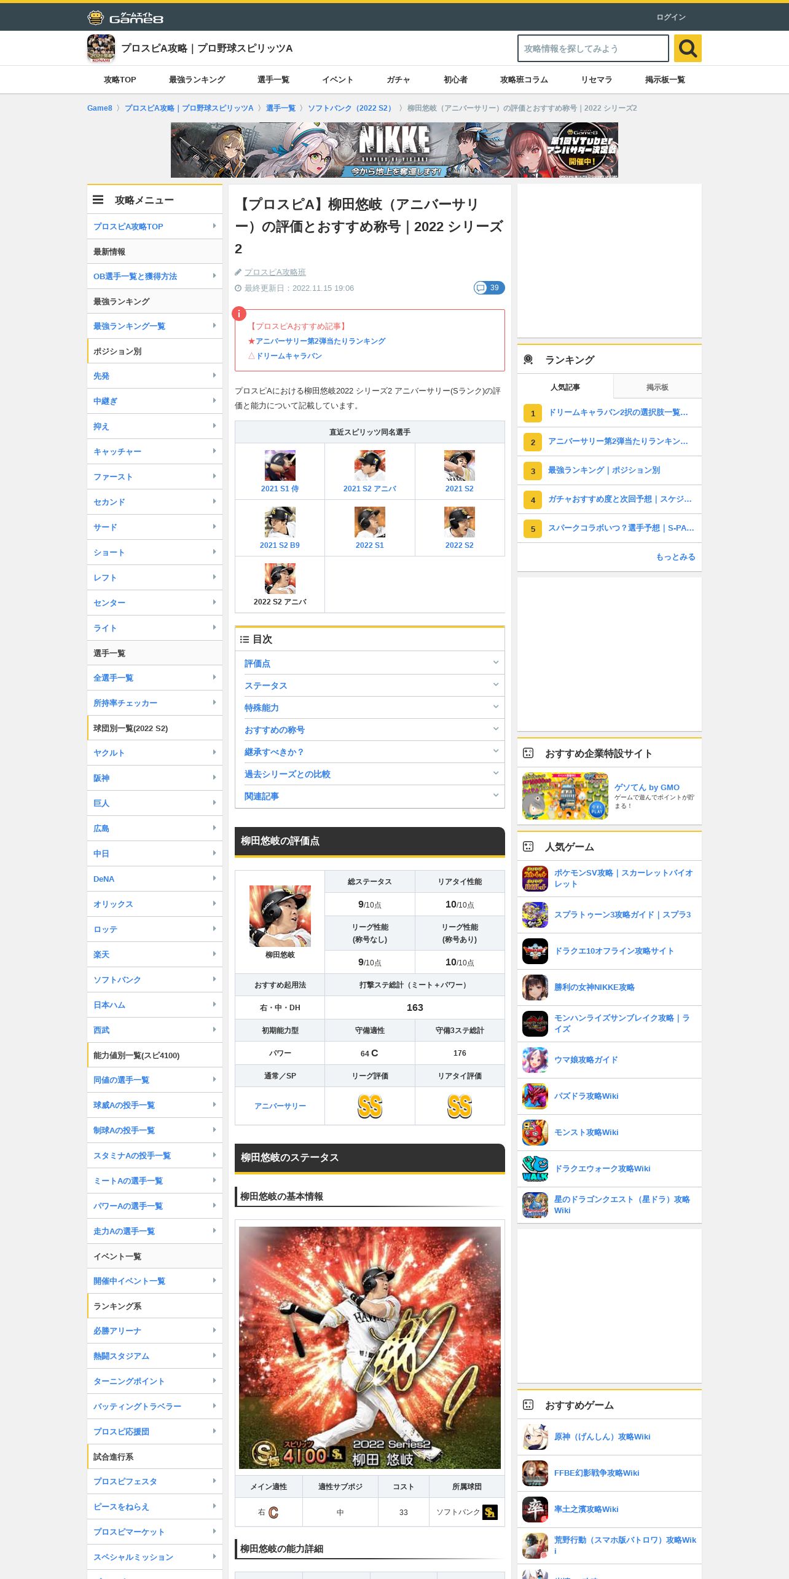Open ranking item 3 最強ランキング｜ポジション別
This screenshot has height=1579, width=789.
point(610,470)
